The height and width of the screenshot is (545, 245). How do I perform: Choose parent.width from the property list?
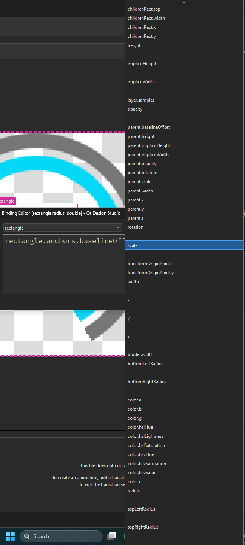point(140,191)
